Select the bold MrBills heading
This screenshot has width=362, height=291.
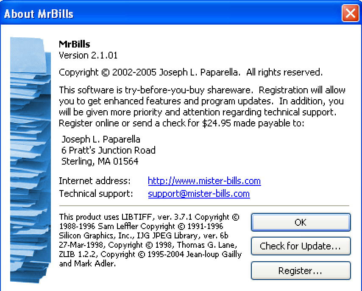tap(74, 44)
